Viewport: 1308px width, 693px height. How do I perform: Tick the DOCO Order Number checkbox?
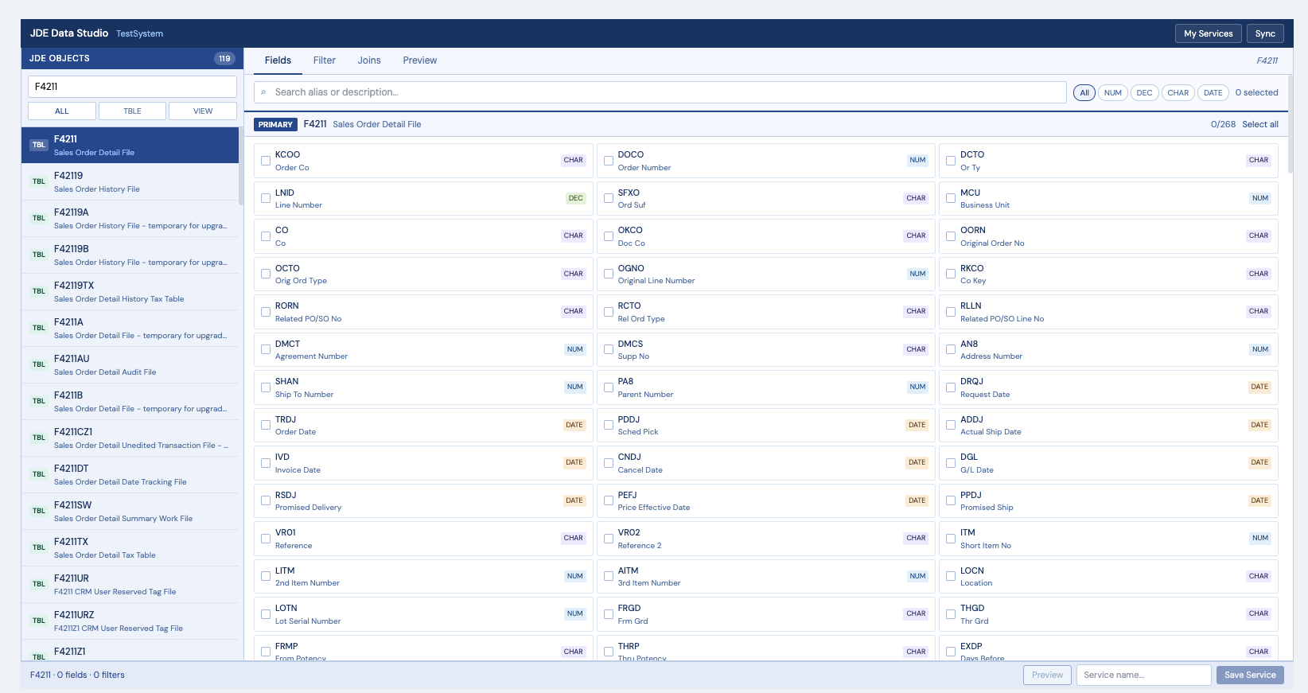click(609, 161)
